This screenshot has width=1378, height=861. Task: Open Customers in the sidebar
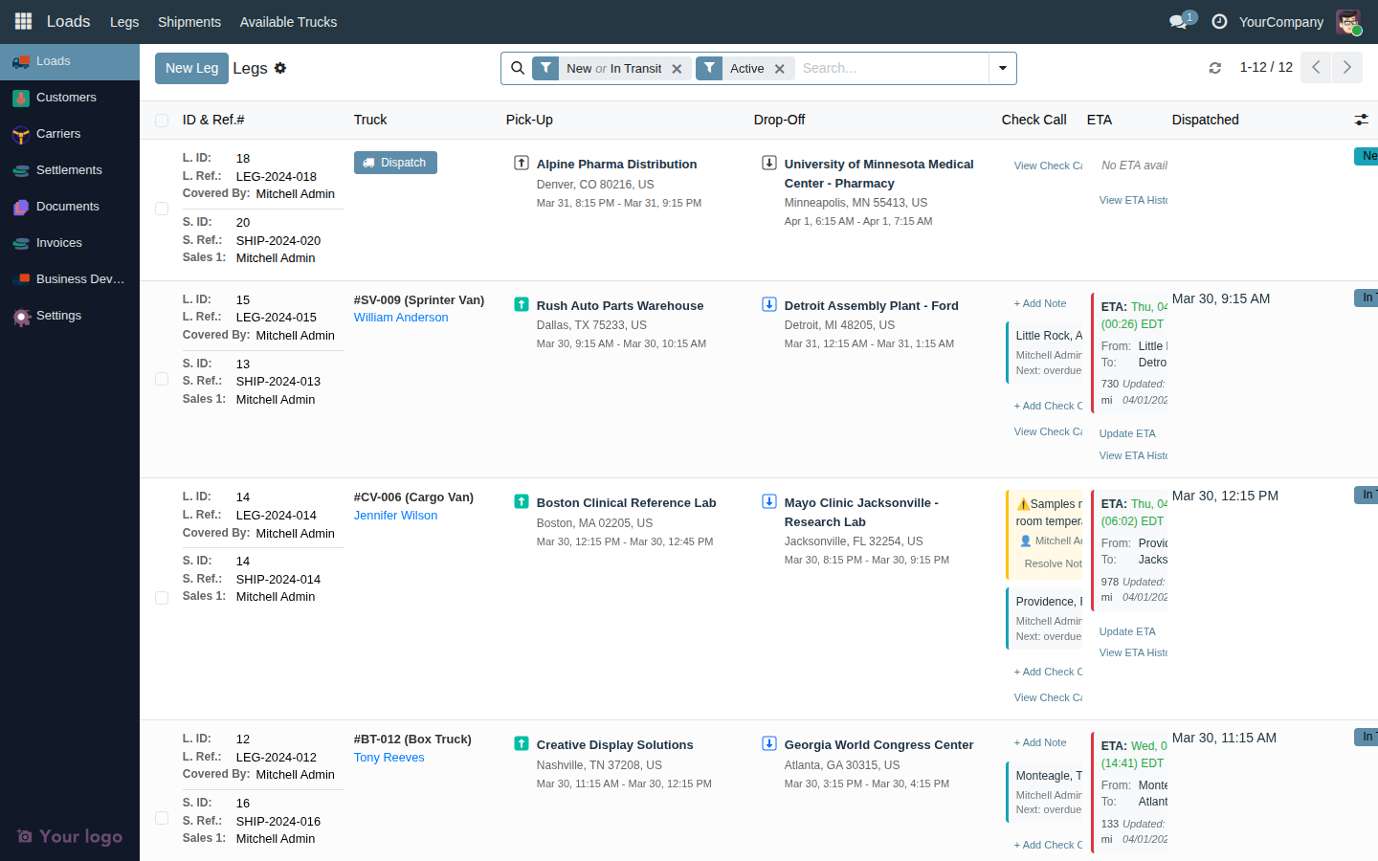click(70, 98)
